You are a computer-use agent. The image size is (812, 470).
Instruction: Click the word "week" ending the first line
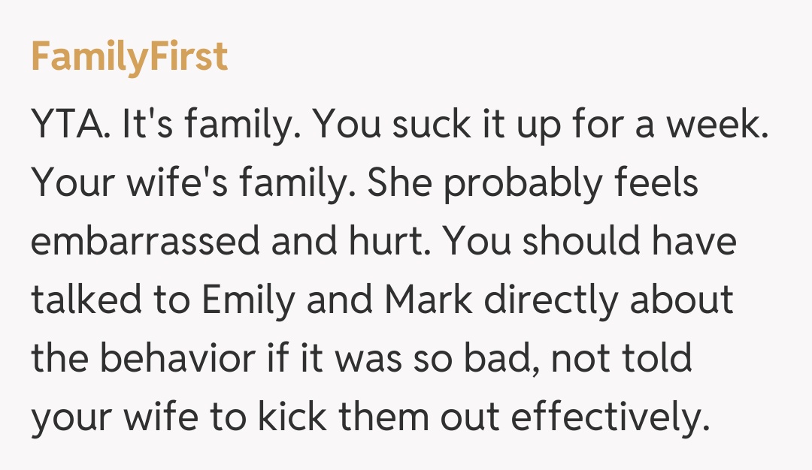click(717, 125)
